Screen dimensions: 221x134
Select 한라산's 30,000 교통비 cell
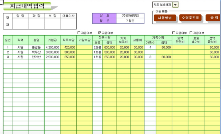tap(137, 57)
